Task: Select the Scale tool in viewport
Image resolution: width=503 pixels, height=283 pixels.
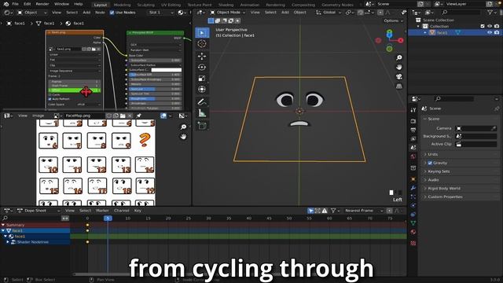Action: coord(202,79)
